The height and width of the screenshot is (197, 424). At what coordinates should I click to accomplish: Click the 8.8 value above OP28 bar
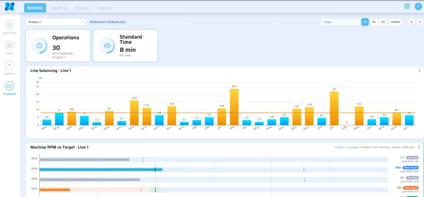pyautogui.click(x=72, y=109)
